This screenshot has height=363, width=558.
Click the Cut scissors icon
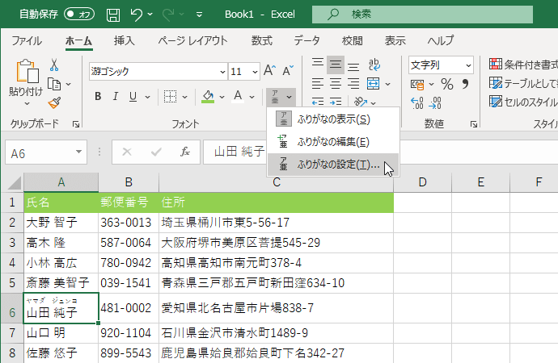54,65
